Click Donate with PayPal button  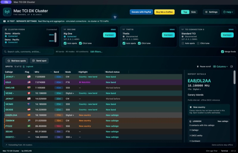(x=141, y=12)
